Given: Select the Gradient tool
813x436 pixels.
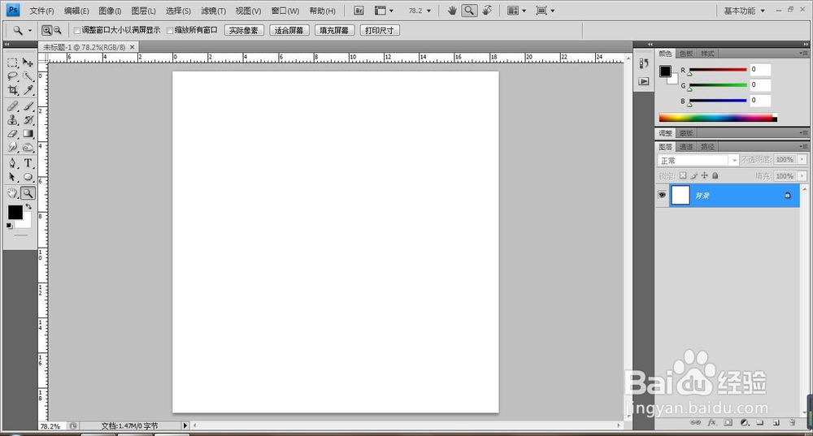Looking at the screenshot, I should [x=28, y=134].
